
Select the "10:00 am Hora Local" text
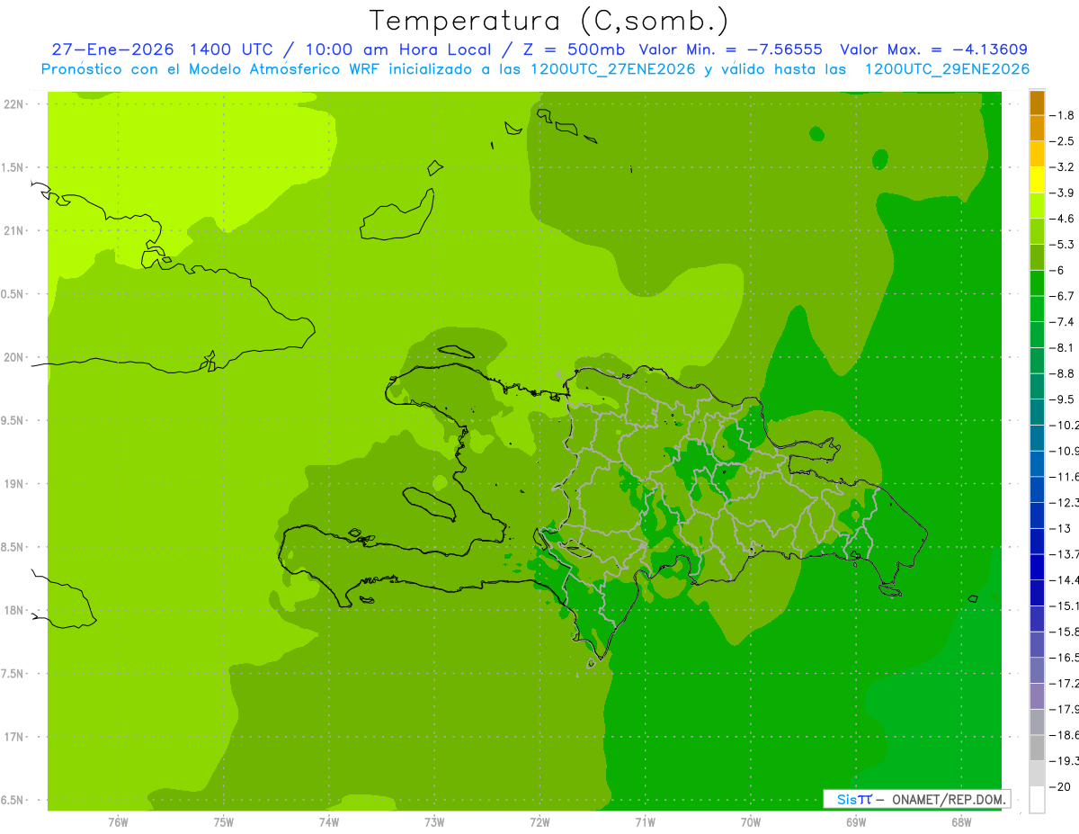pyautogui.click(x=397, y=49)
